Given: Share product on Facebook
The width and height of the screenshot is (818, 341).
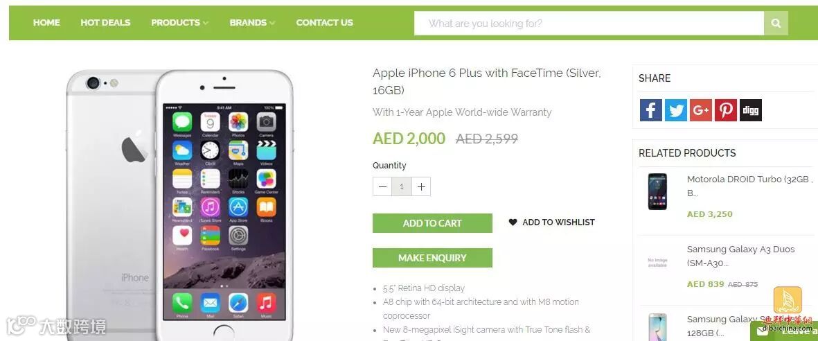Looking at the screenshot, I should tap(650, 110).
